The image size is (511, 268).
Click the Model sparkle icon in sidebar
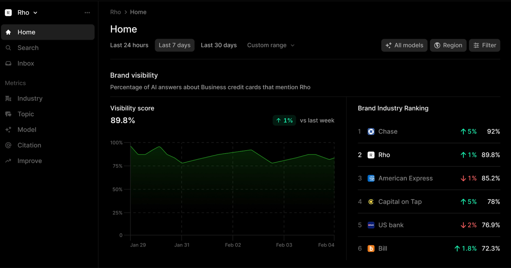8,130
